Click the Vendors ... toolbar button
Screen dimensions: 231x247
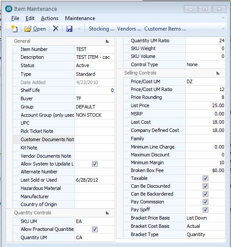(129, 29)
